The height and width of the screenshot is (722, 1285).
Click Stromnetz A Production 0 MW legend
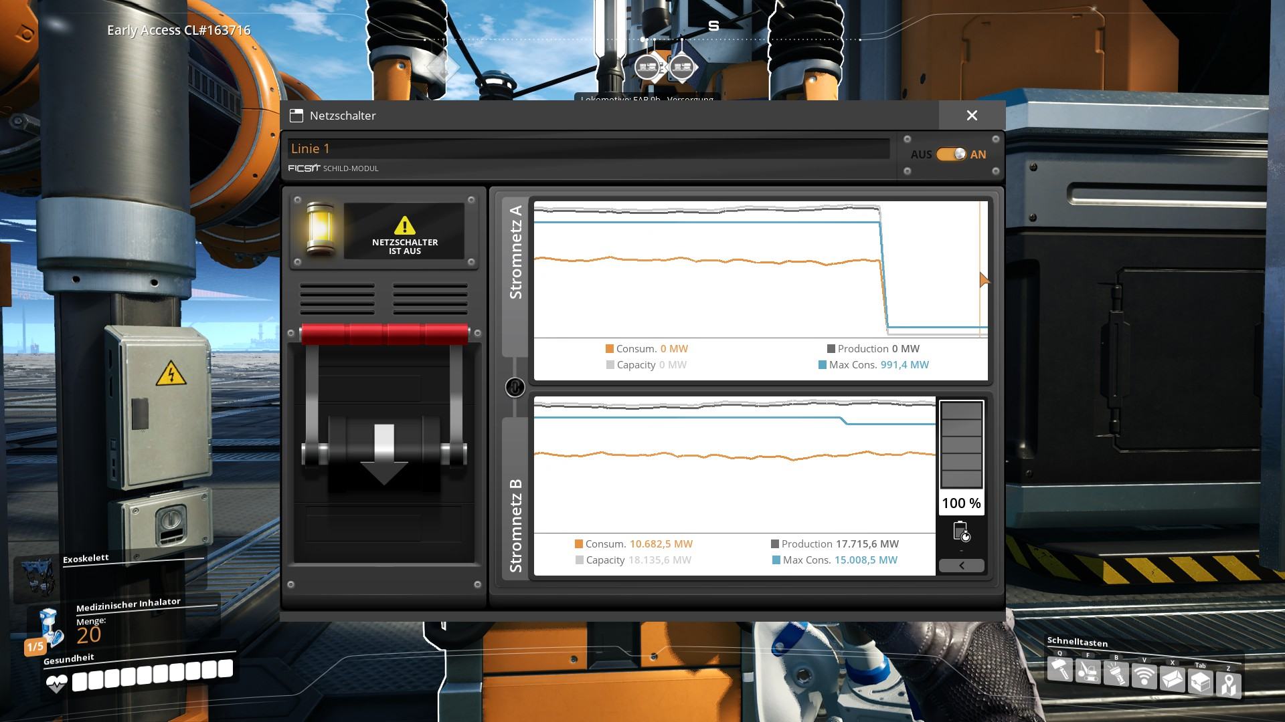873,348
